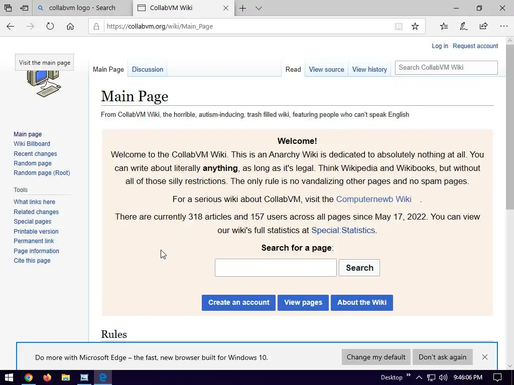Viewport: 514px width, 385px height.
Task: Open the Request account link
Action: [x=475, y=46]
